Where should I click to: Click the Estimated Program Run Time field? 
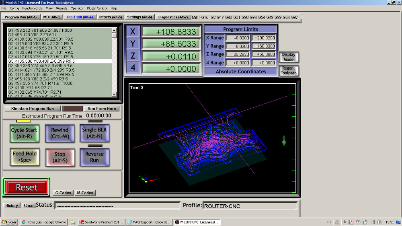click(x=98, y=116)
